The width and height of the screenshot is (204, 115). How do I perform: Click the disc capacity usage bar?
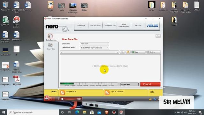(x=89, y=84)
